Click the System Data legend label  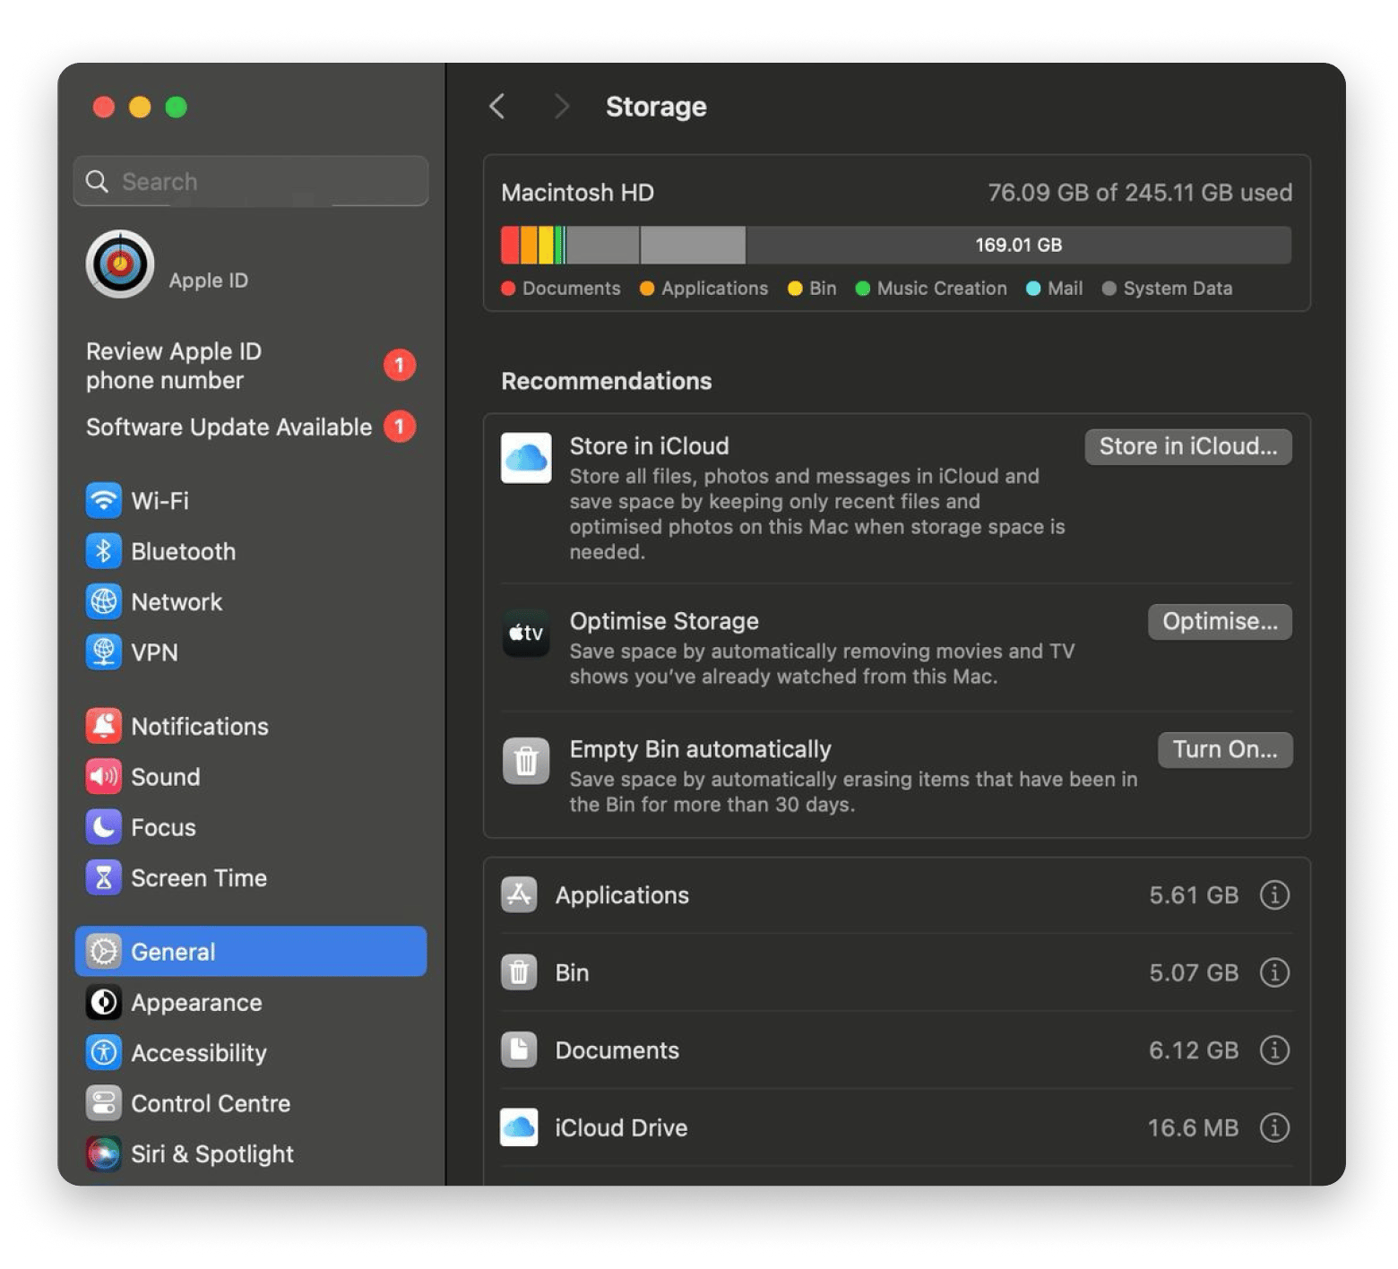(x=1178, y=289)
